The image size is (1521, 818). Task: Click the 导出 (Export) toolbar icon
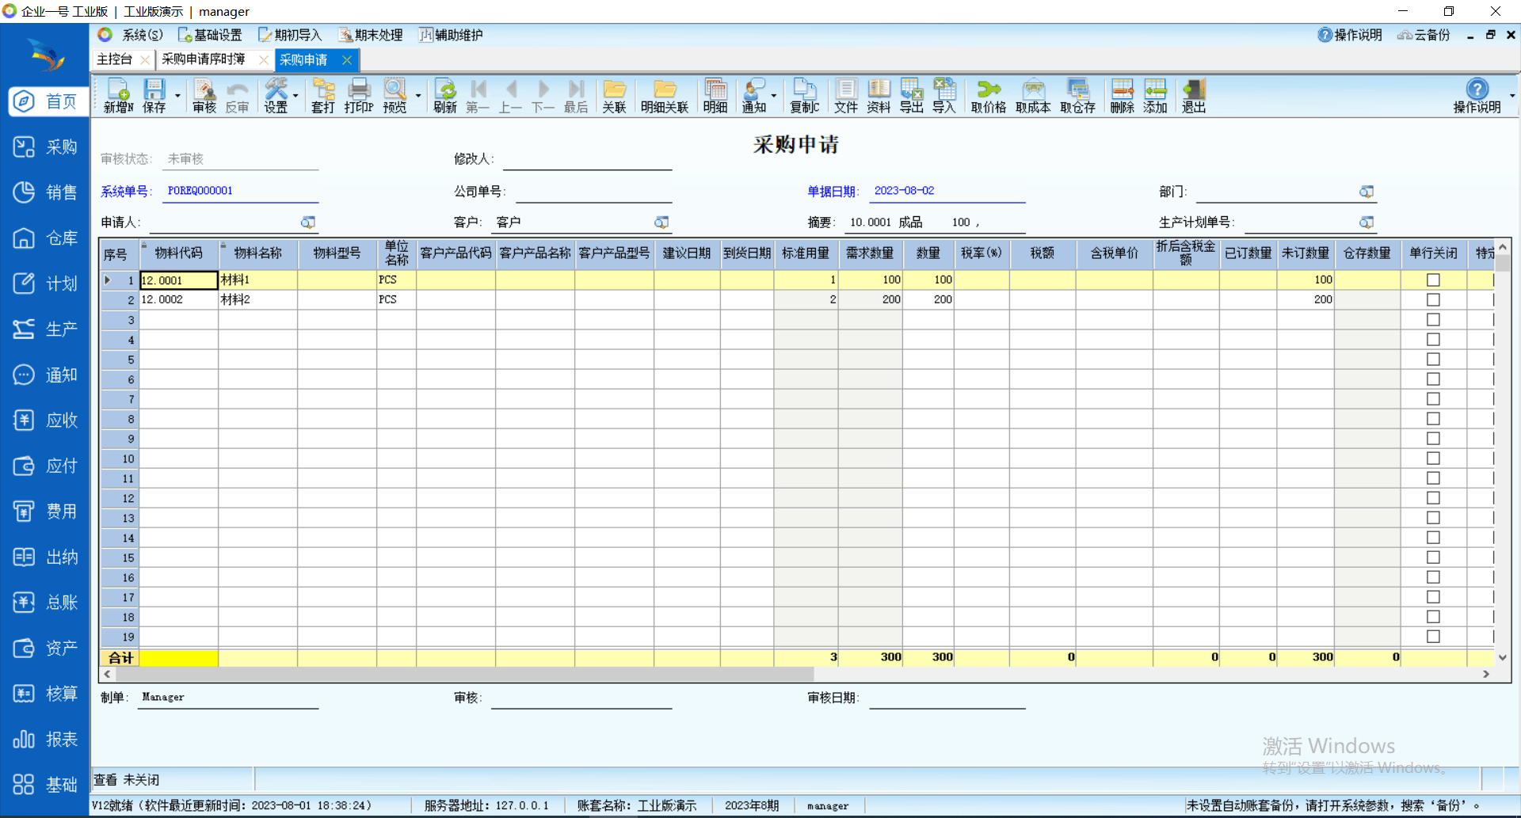click(x=911, y=96)
